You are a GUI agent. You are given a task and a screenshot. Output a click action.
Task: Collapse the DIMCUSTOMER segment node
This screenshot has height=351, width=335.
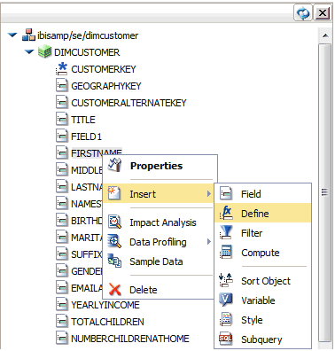pyautogui.click(x=29, y=52)
